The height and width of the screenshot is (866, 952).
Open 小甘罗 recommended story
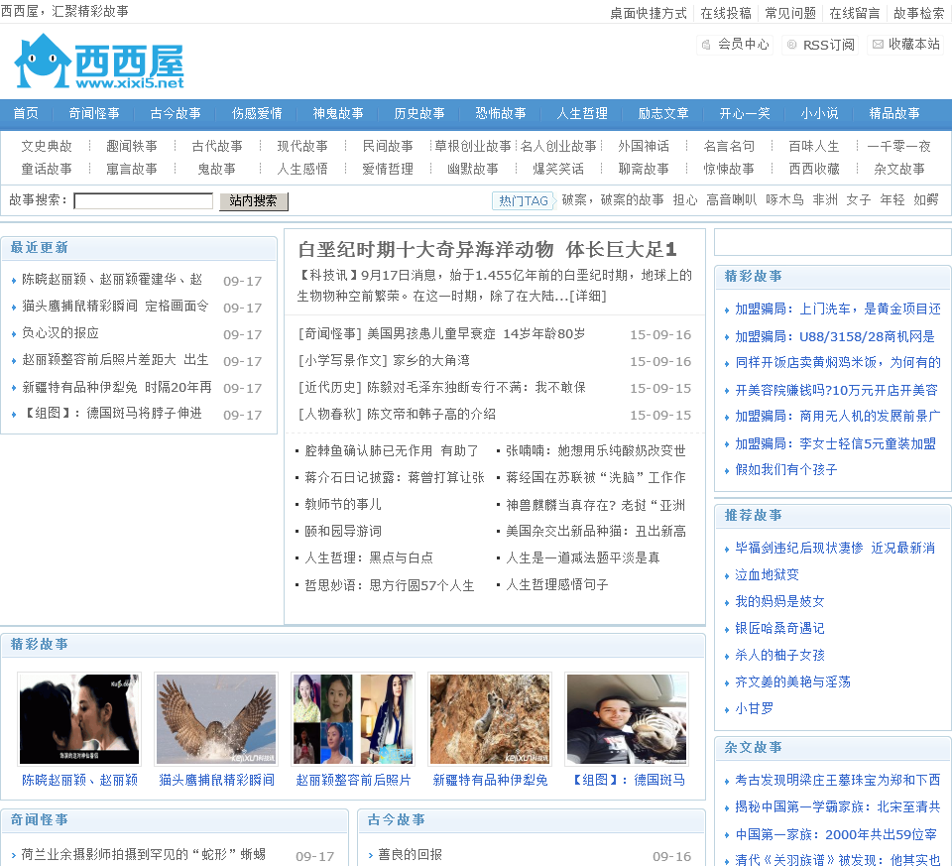(754, 708)
